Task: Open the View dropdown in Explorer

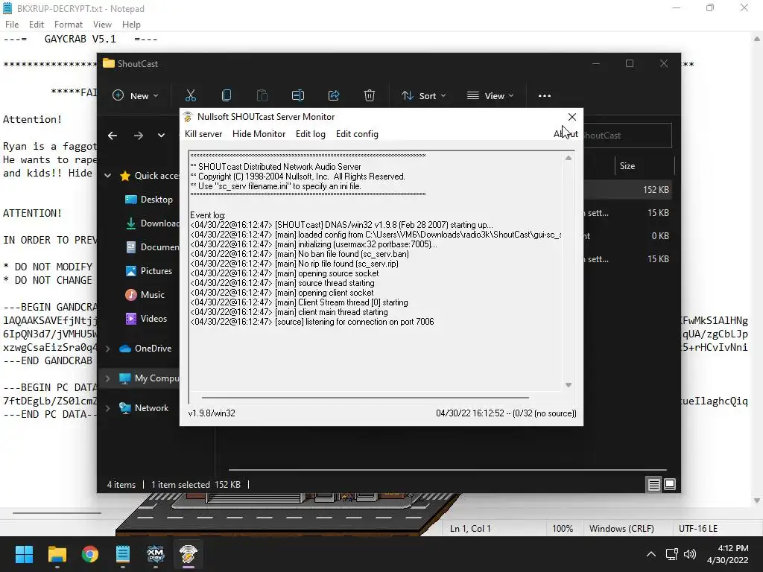Action: 490,96
